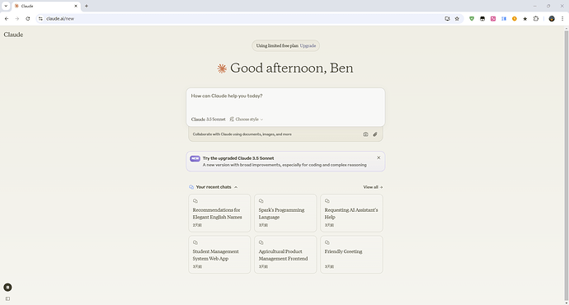Viewport: 569px width, 305px height.
Task: Open the tab search dropdown arrow
Action: 6,6
